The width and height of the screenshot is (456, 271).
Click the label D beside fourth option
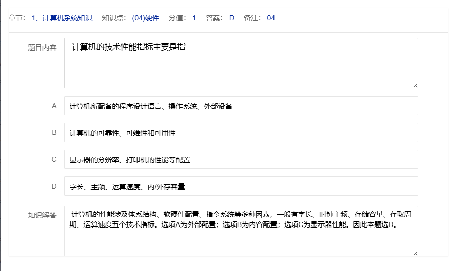pyautogui.click(x=54, y=187)
